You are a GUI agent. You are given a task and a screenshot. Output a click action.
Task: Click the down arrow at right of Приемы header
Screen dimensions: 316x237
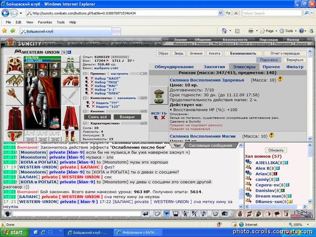[145, 74]
